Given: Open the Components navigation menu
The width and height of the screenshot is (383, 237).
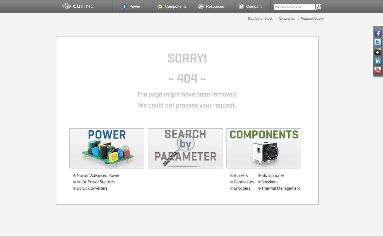Looking at the screenshot, I should click(x=172, y=6).
